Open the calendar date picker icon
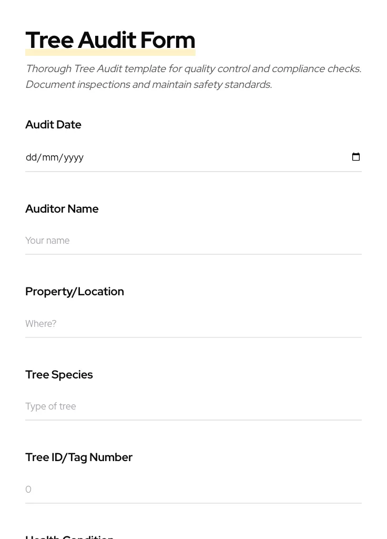Viewport: 387px width, 539px height. pos(356,156)
